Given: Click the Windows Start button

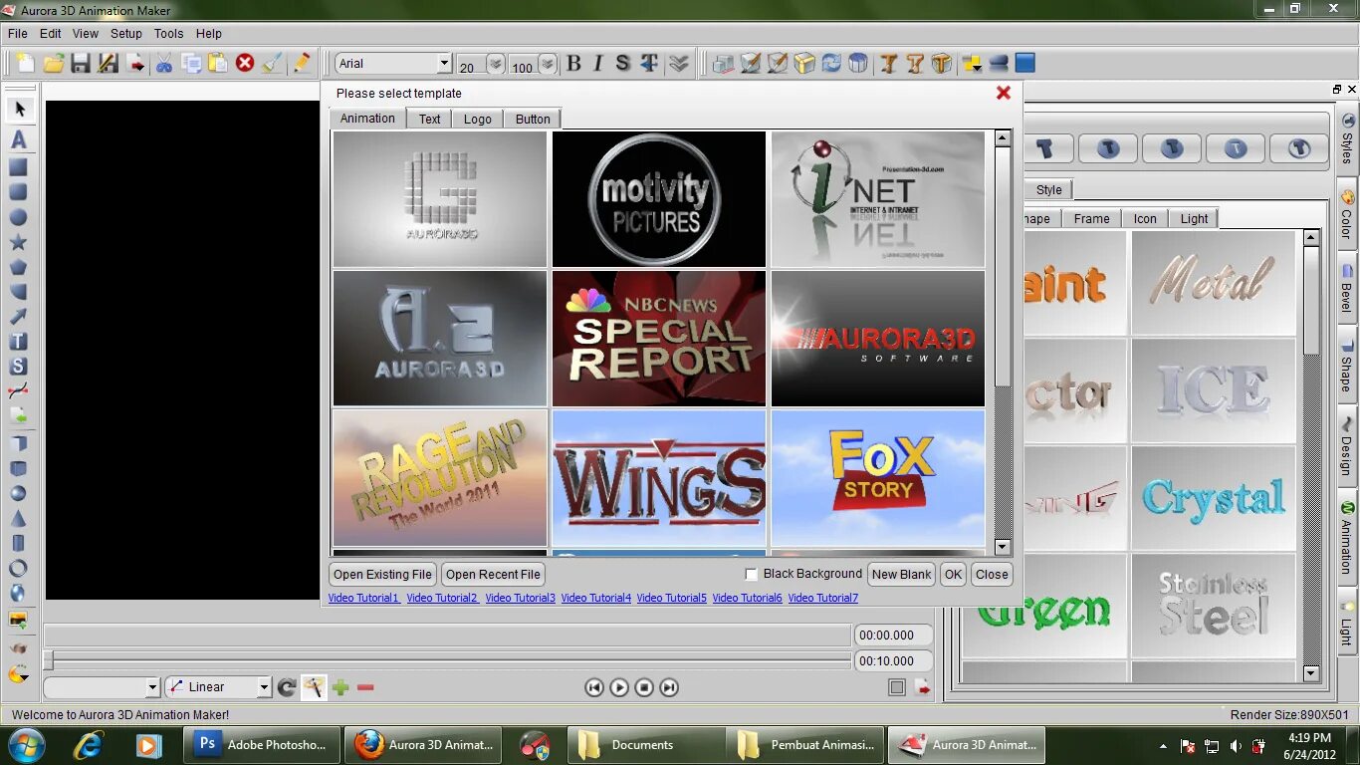Looking at the screenshot, I should 26,745.
